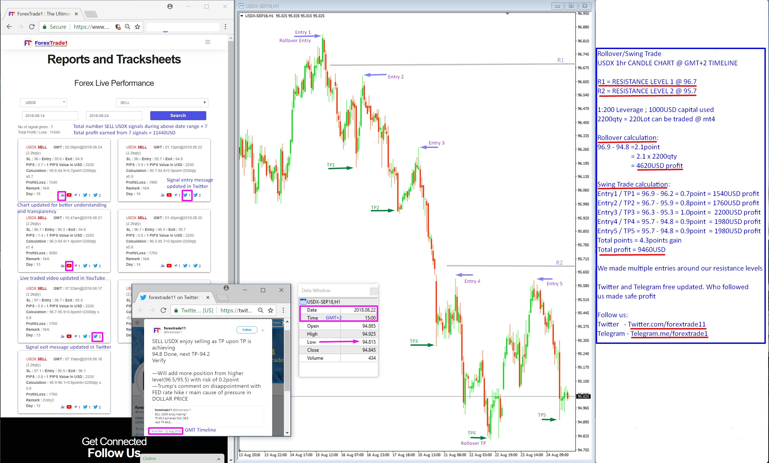Viewport: 769px width, 463px height.
Task: Reload the ForexTrade1 page
Action: (x=32, y=27)
